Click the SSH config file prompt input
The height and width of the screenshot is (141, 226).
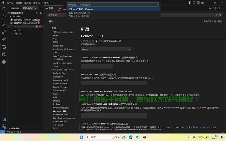113,5
